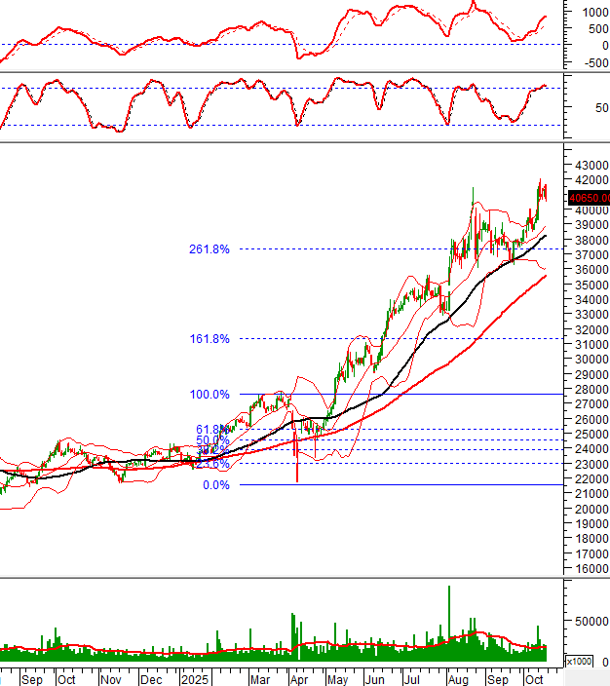Select the 261.8% Fibonacci level label

210,249
